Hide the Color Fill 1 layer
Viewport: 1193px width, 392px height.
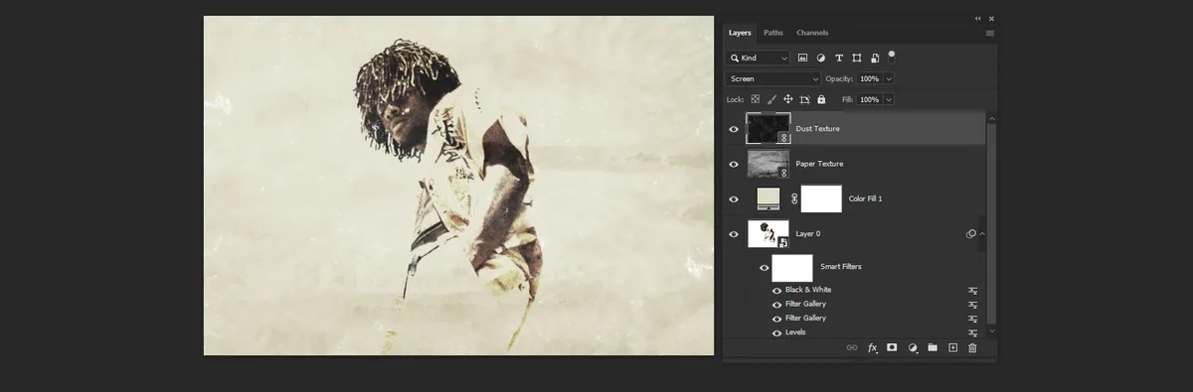[x=734, y=198]
